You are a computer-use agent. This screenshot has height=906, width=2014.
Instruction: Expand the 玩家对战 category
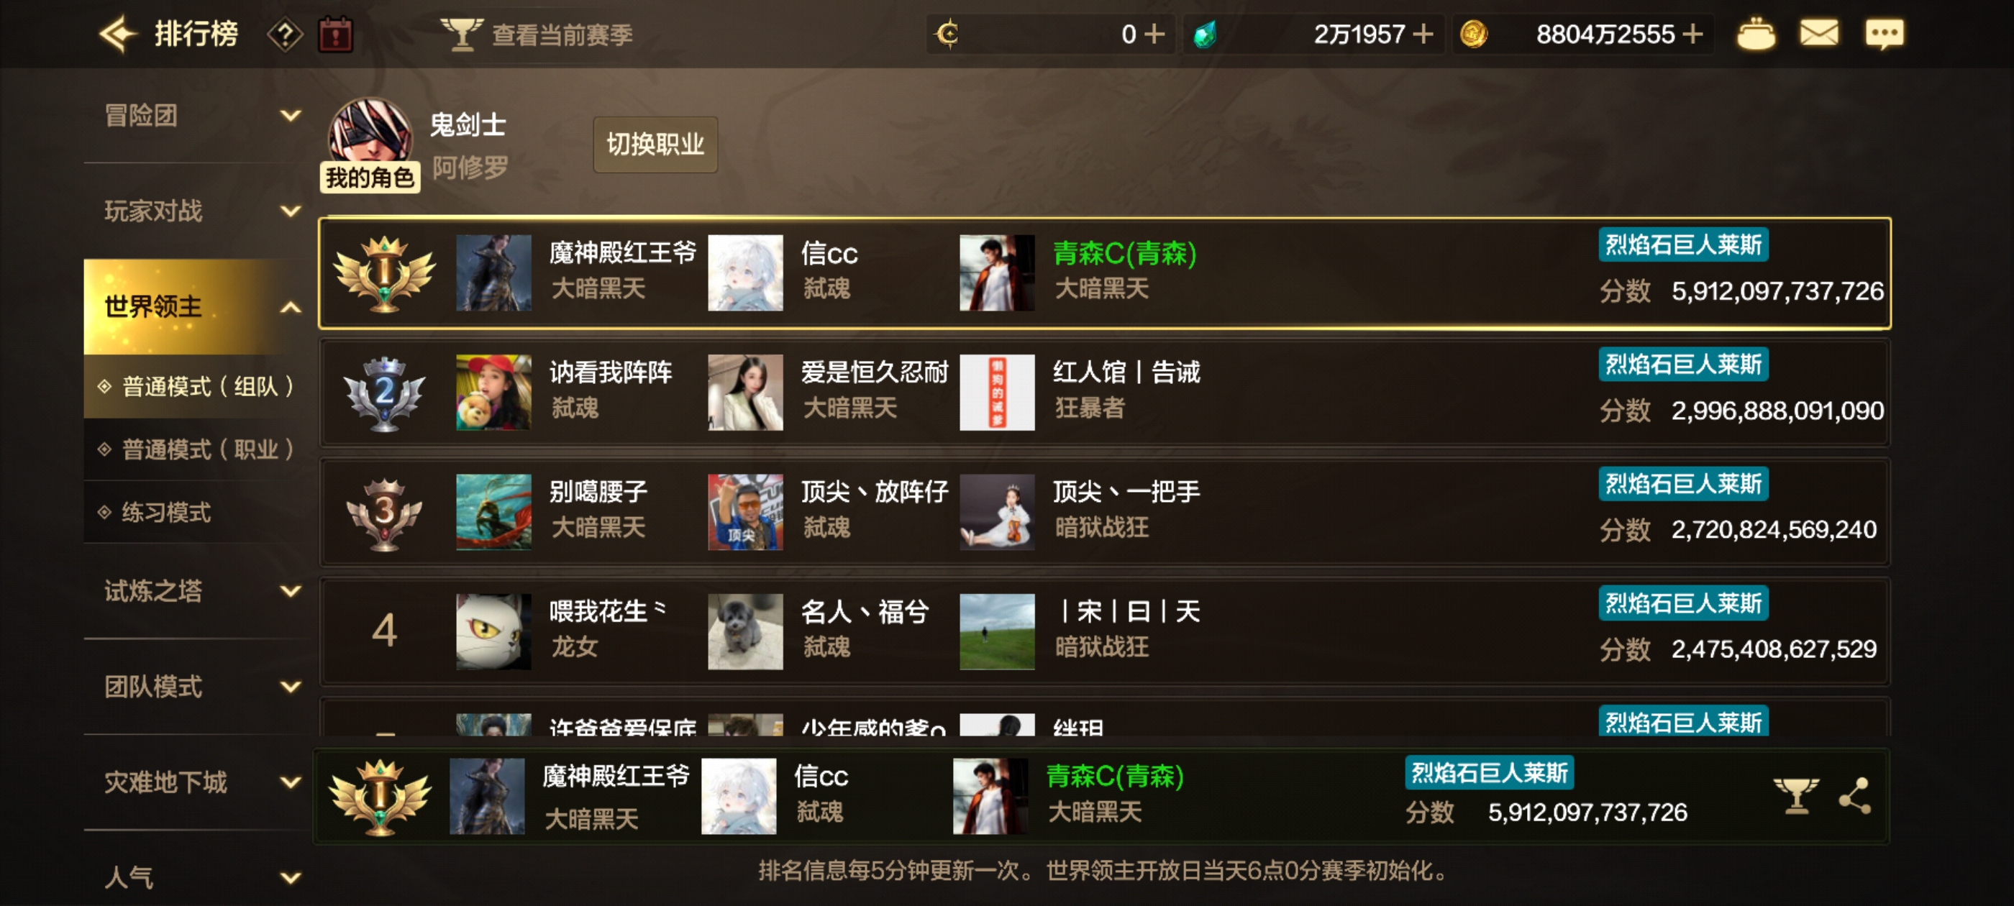tap(197, 211)
